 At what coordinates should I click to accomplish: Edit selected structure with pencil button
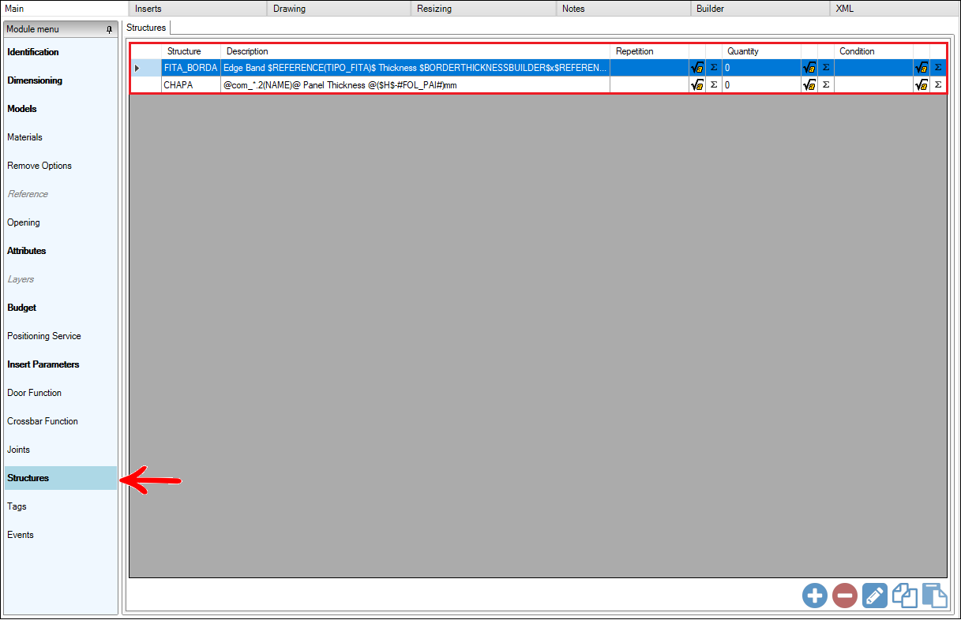coord(875,596)
